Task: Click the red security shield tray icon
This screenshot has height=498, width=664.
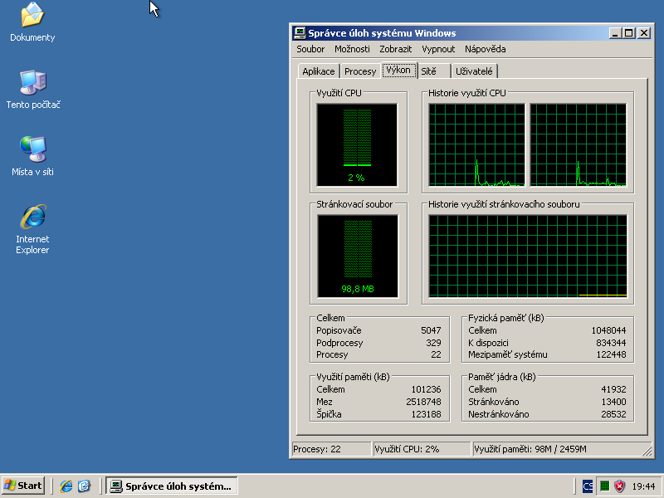Action: tap(619, 486)
